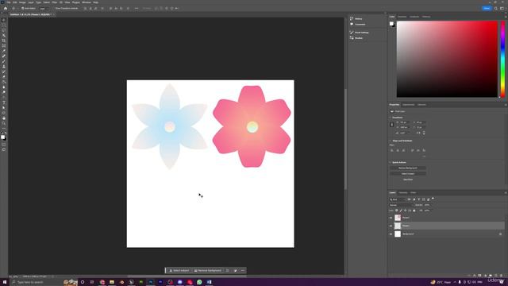Viewport: 508px width, 286px height.
Task: Open the Auto-Select Layer dropdown
Action: coord(44,9)
